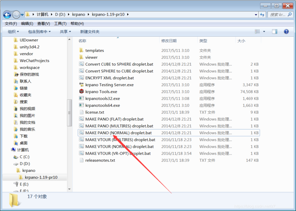Select MAKE VTOUR (VR-OPT) droplet.bat icon
This screenshot has height=211, width=296.
(x=81, y=153)
